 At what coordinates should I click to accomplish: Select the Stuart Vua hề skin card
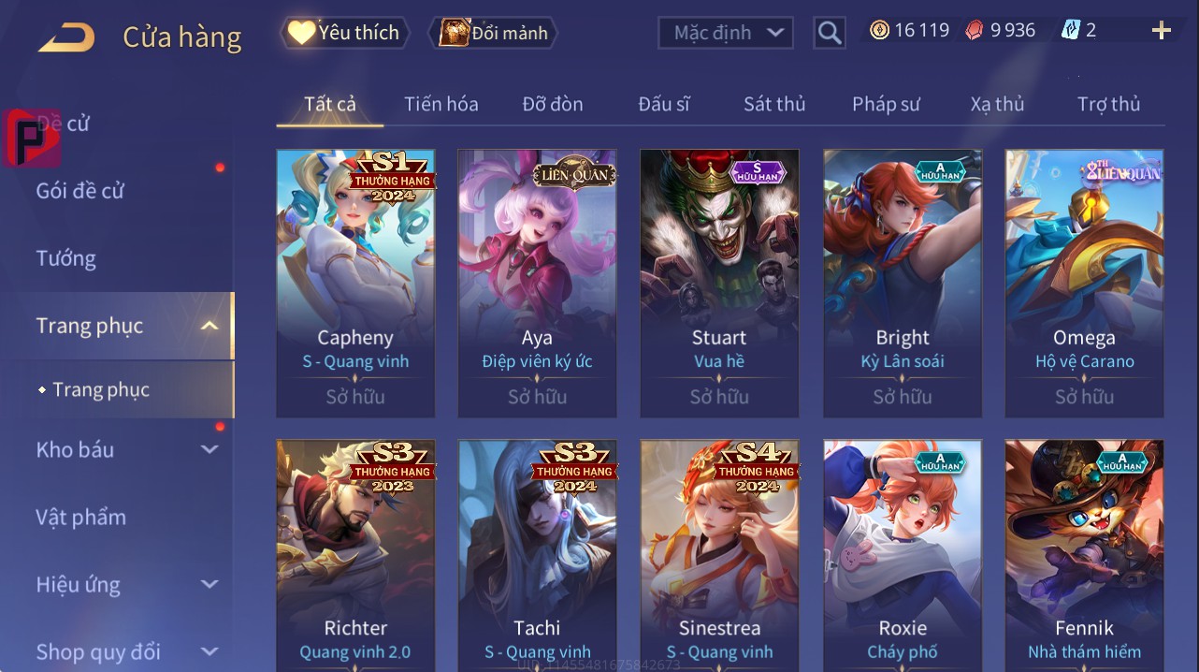[x=719, y=284]
